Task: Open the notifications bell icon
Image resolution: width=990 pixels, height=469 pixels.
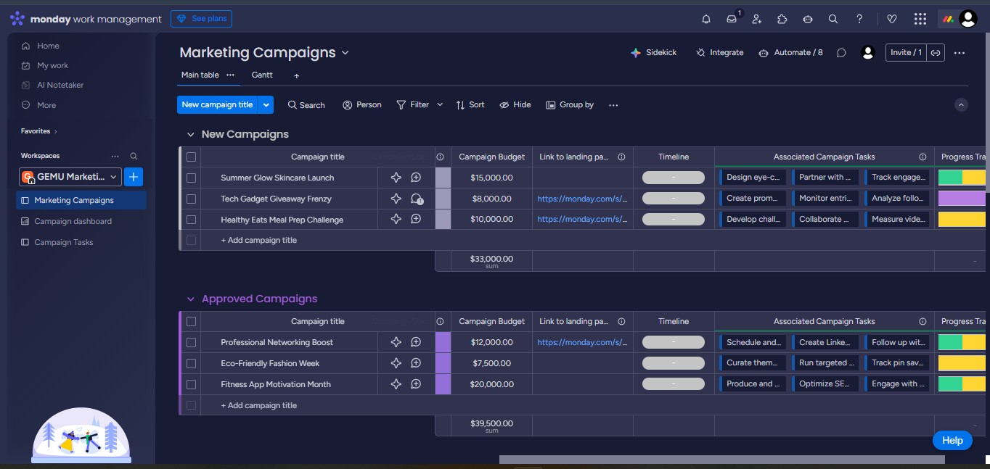Action: coord(705,20)
